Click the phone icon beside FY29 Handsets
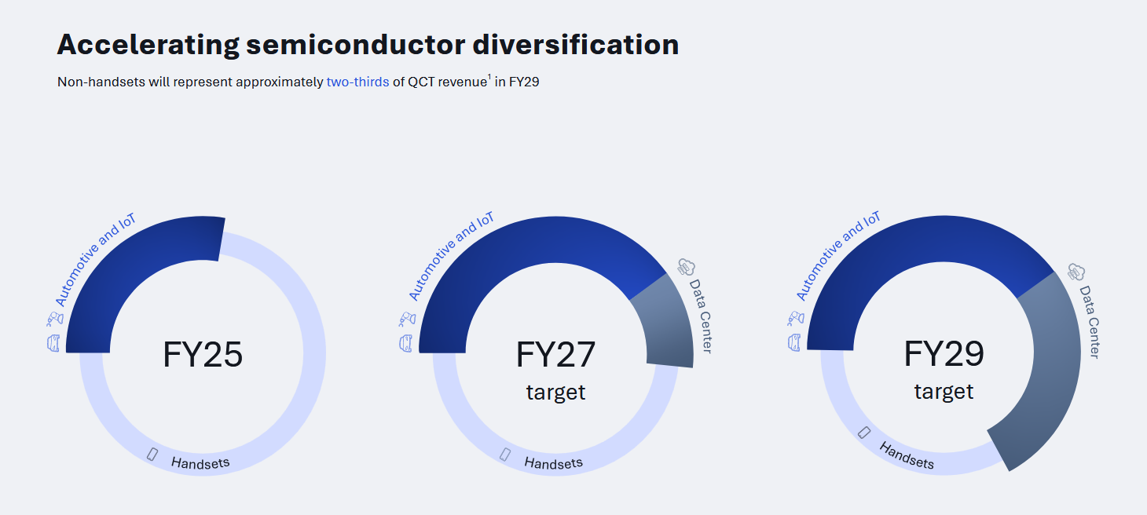 point(864,432)
